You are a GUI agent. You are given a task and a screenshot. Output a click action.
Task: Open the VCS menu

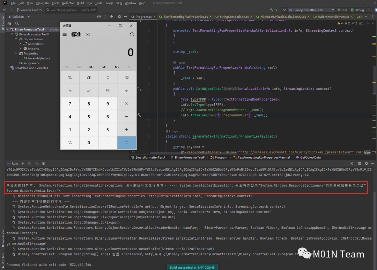tap(119, 3)
